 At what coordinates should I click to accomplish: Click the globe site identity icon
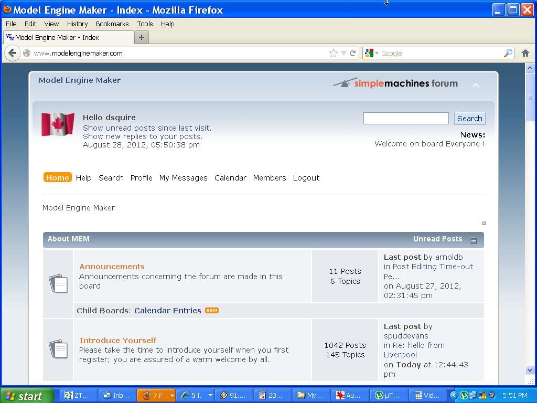coord(27,53)
